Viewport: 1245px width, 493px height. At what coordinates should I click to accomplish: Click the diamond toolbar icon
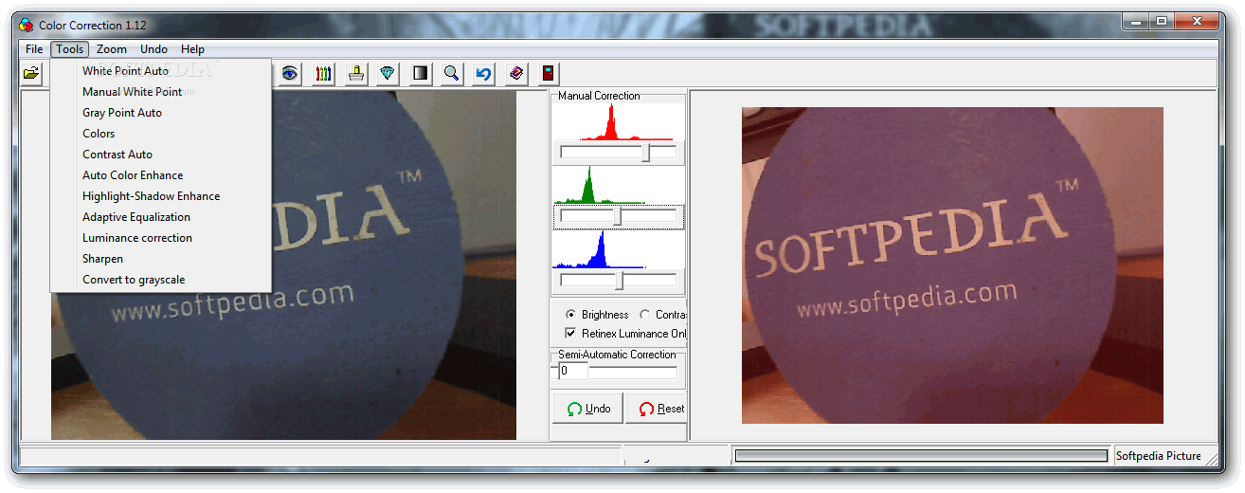coord(388,73)
